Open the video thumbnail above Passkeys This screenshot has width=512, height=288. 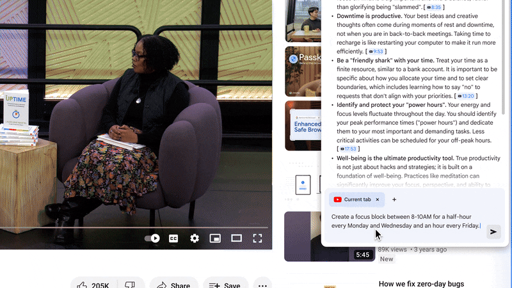(x=303, y=21)
